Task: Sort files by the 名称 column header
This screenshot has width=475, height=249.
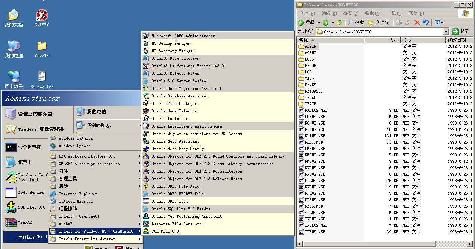Action: tap(330, 40)
